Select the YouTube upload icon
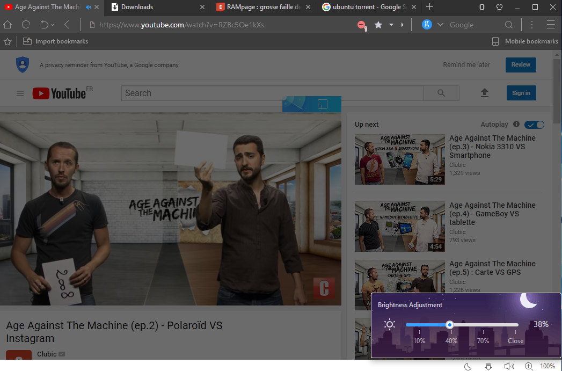562x371 pixels. [x=485, y=93]
